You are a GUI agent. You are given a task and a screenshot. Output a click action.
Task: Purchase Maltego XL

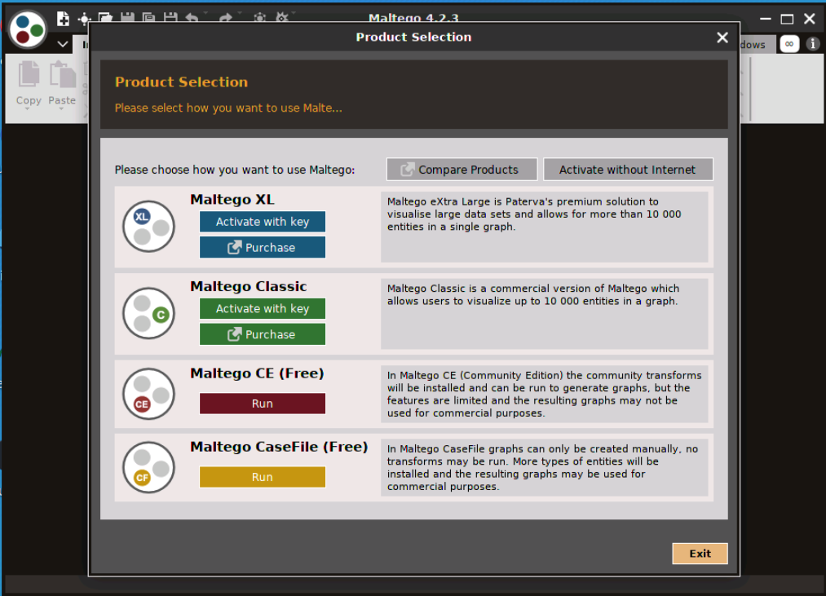[x=263, y=247]
